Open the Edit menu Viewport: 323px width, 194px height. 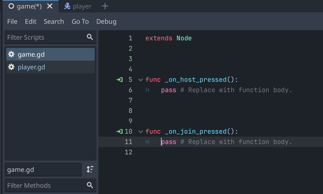click(x=30, y=22)
